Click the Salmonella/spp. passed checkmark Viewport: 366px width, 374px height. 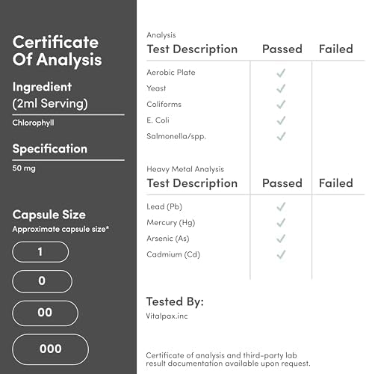[x=281, y=136]
